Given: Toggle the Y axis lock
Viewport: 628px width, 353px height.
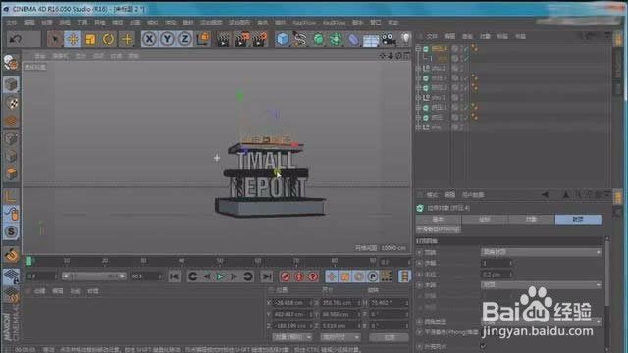Looking at the screenshot, I should click(167, 39).
